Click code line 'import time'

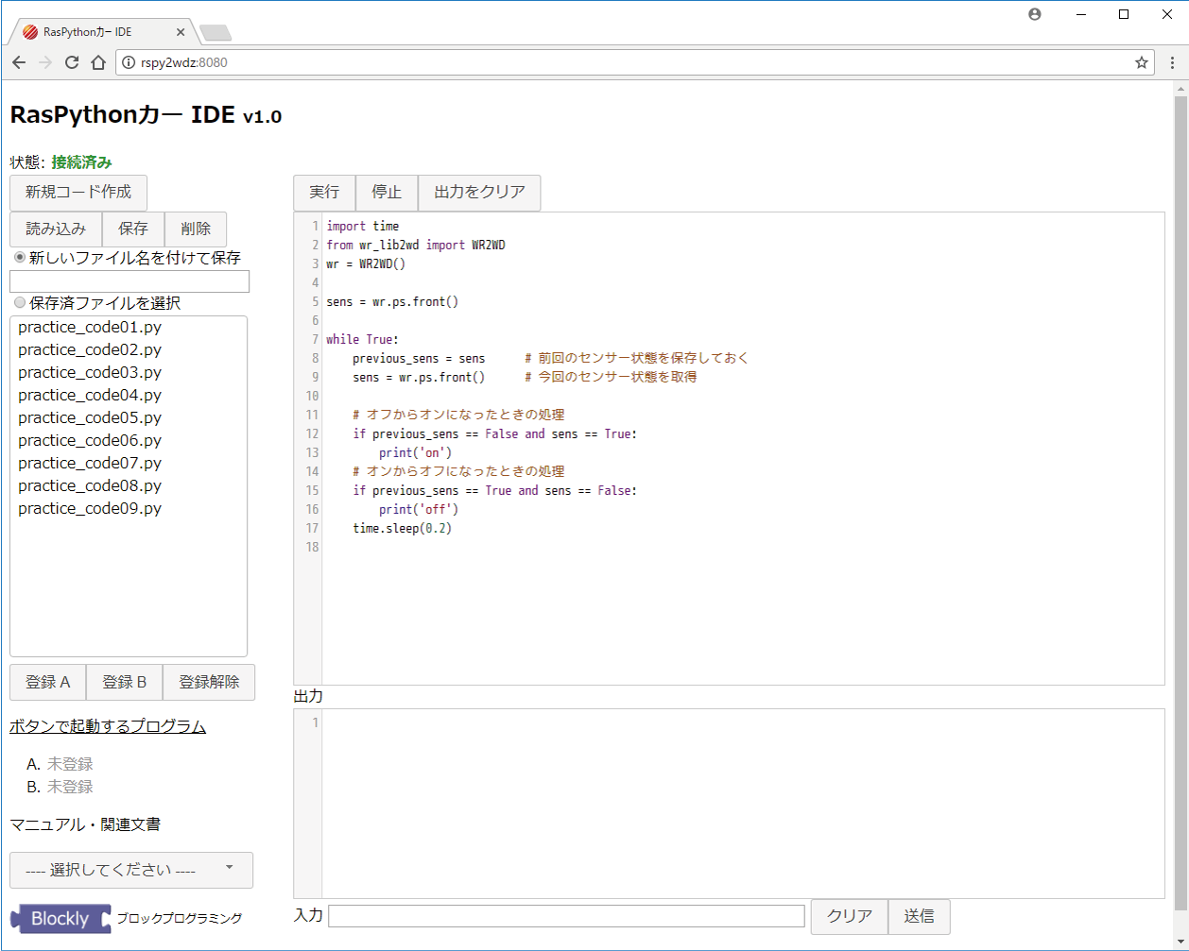click(x=363, y=226)
